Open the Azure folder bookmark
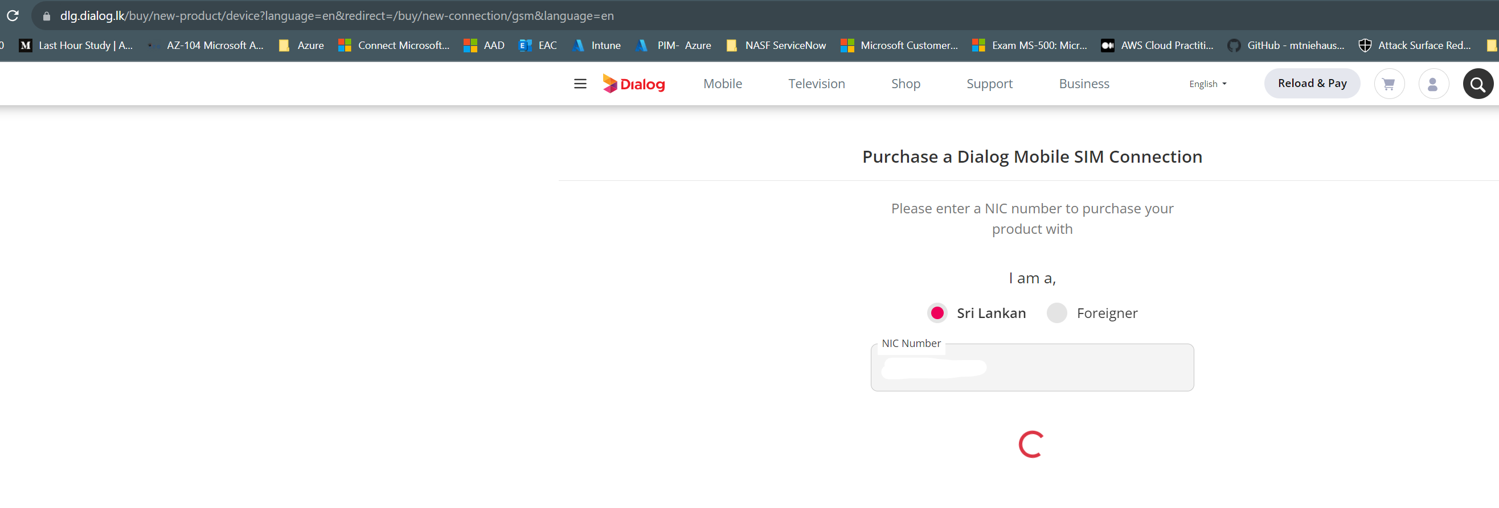This screenshot has width=1499, height=508. pos(301,46)
